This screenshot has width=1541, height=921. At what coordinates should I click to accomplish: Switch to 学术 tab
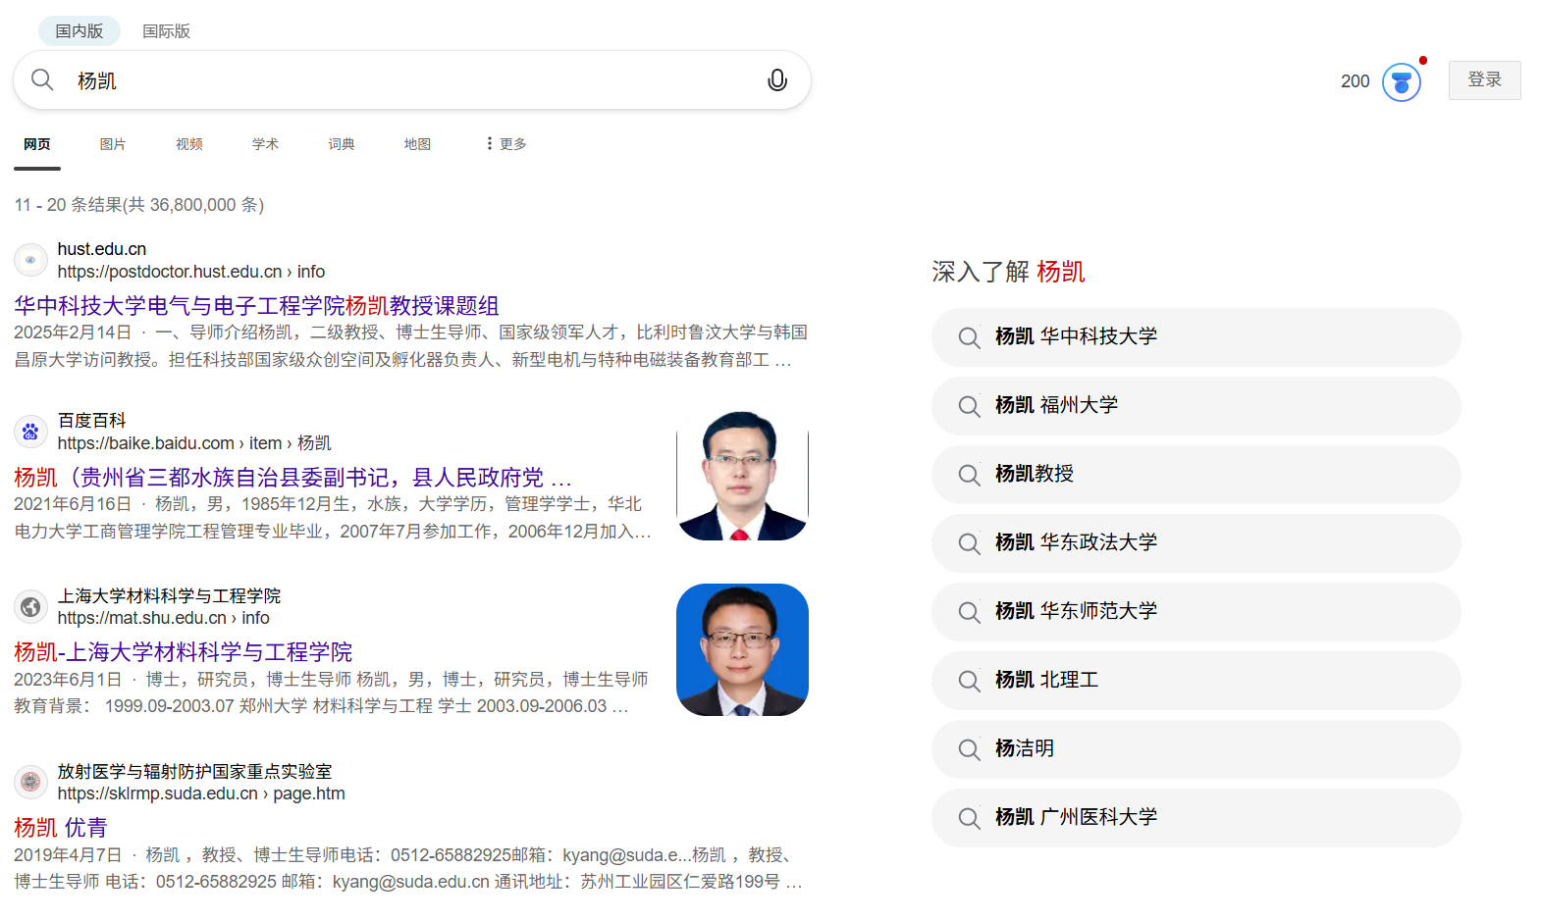point(265,144)
